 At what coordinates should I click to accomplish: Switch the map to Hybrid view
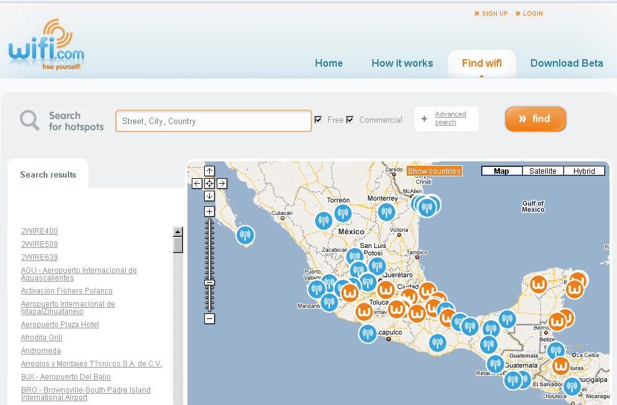584,171
